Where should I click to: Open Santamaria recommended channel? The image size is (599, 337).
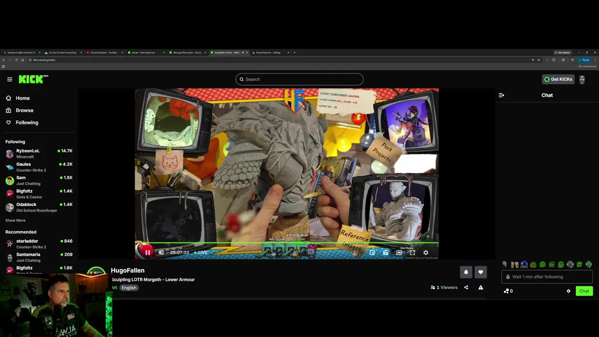[38, 257]
